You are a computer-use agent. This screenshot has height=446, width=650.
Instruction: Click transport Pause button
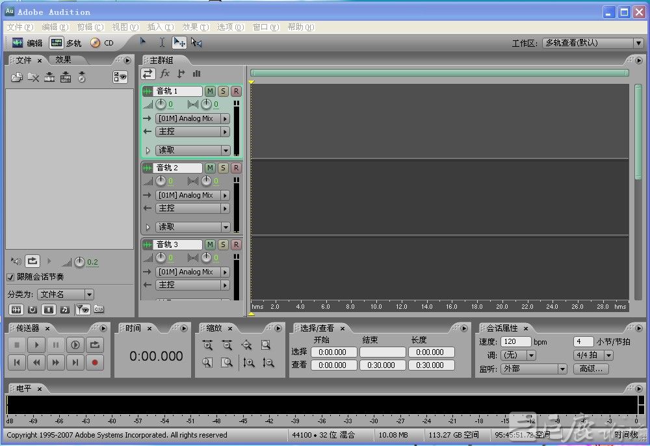[56, 345]
